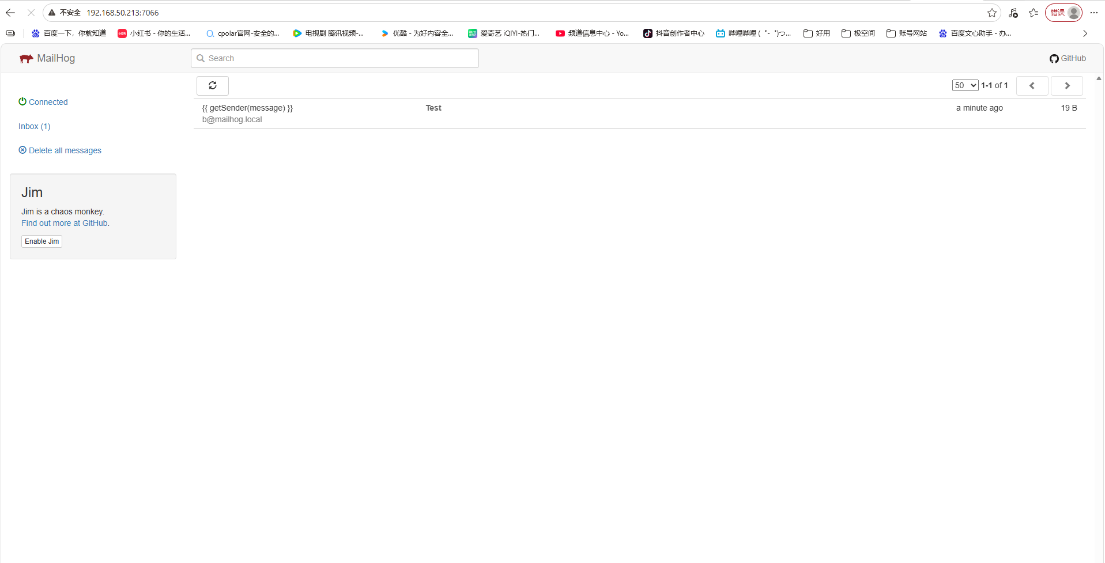Image resolution: width=1105 pixels, height=563 pixels.
Task: Expand the bookmarks bar overflow chevron
Action: (1085, 33)
